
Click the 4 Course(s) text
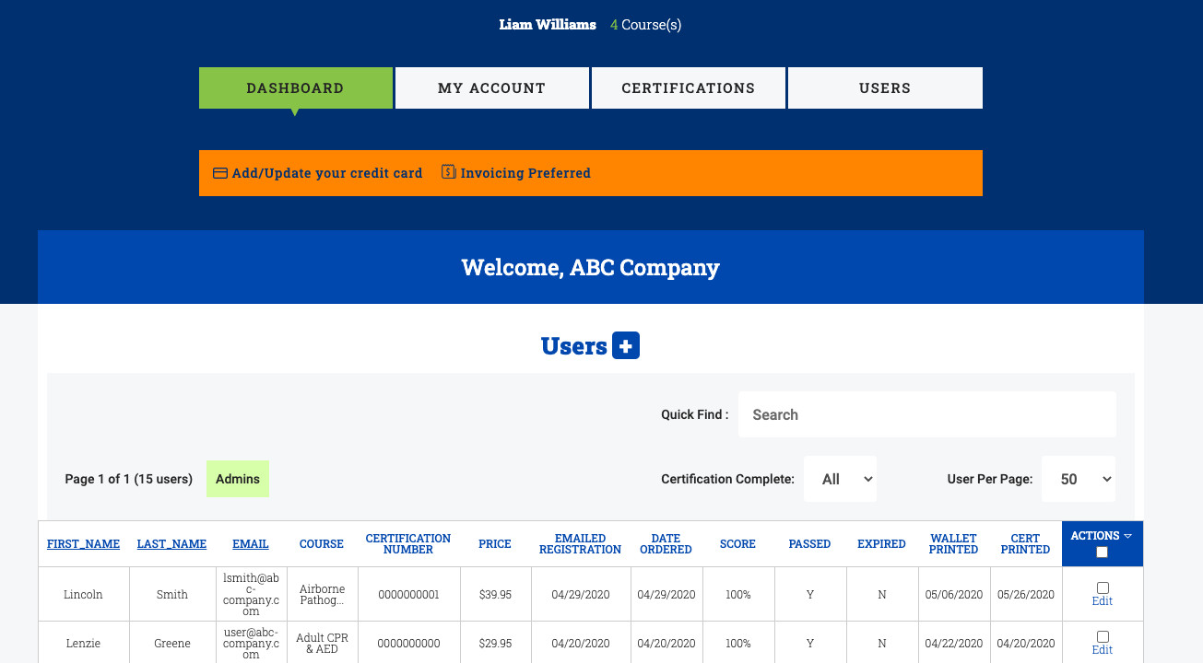tap(645, 25)
